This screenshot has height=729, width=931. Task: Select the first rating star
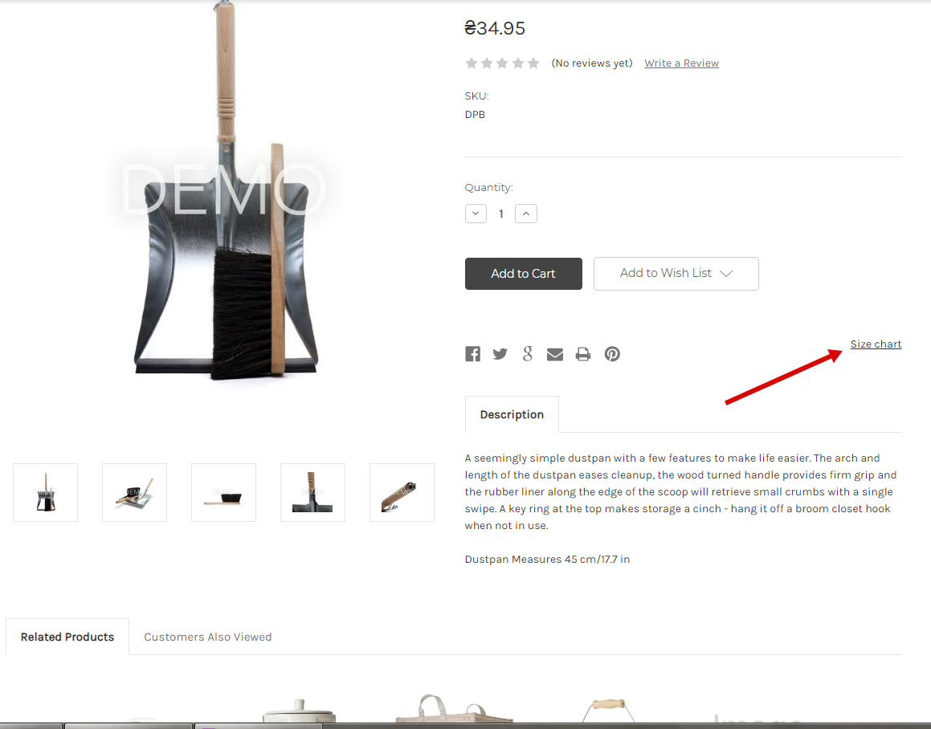472,63
